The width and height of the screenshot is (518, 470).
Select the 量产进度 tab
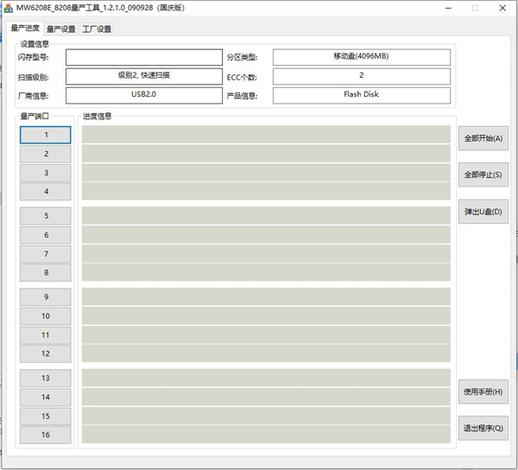pyautogui.click(x=24, y=29)
